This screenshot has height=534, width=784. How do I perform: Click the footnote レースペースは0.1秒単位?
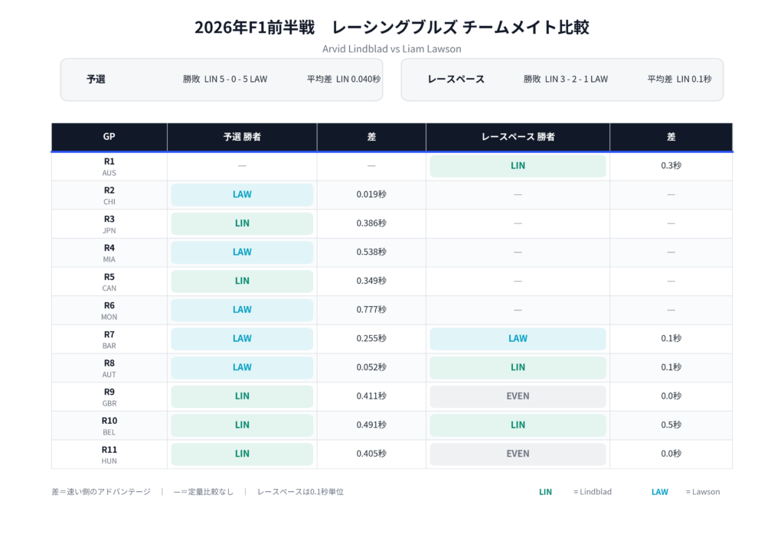[300, 492]
